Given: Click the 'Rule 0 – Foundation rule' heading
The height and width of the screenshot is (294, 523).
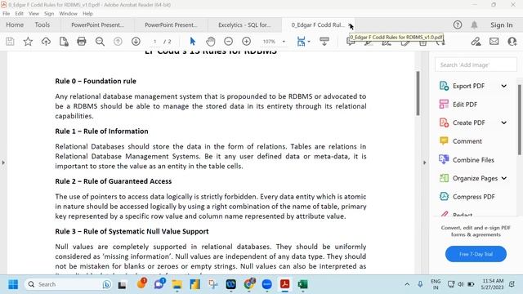Looking at the screenshot, I should point(96,81).
